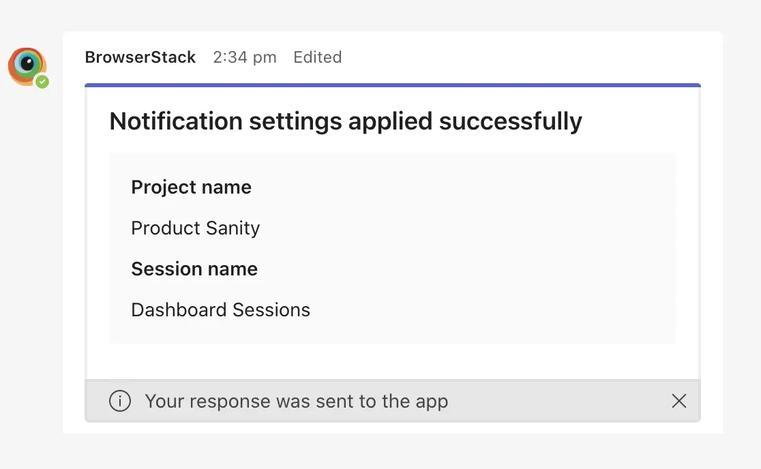Click the purple accent bar atop the card
Screen dimensions: 761x469
click(393, 85)
